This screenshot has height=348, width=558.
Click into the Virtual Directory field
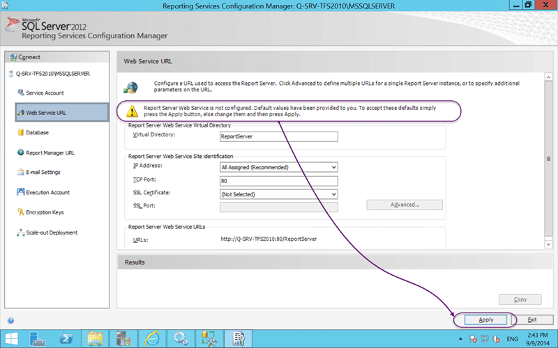[x=278, y=136]
